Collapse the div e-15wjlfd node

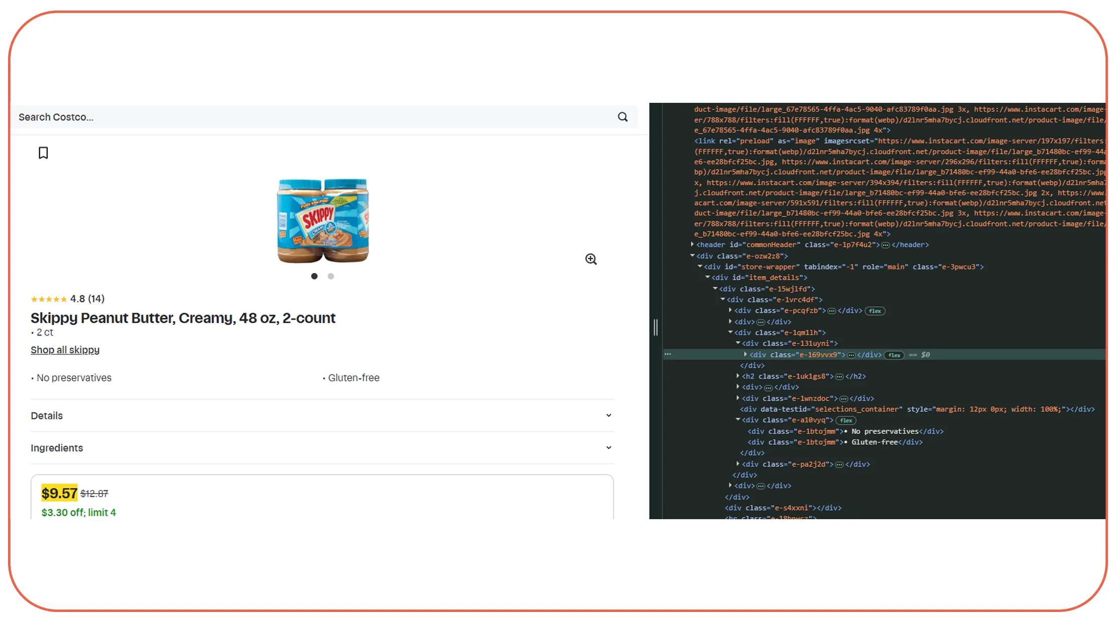pos(715,288)
